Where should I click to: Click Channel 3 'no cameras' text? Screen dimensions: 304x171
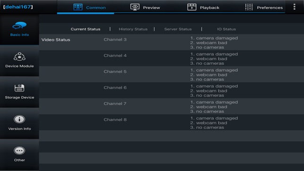click(207, 47)
